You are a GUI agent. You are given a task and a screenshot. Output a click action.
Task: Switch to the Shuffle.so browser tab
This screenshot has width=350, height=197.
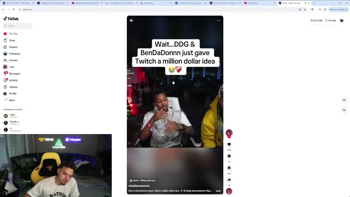coord(52,3)
